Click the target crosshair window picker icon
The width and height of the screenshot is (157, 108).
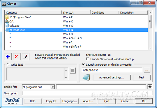[150, 87]
